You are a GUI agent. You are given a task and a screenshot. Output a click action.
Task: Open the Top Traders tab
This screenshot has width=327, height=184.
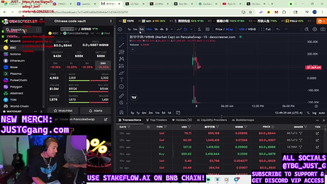tap(156, 120)
